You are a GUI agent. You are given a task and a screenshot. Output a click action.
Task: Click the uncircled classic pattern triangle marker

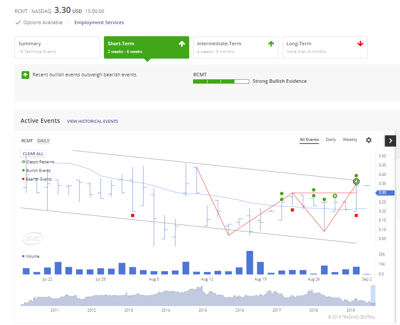coord(335,196)
